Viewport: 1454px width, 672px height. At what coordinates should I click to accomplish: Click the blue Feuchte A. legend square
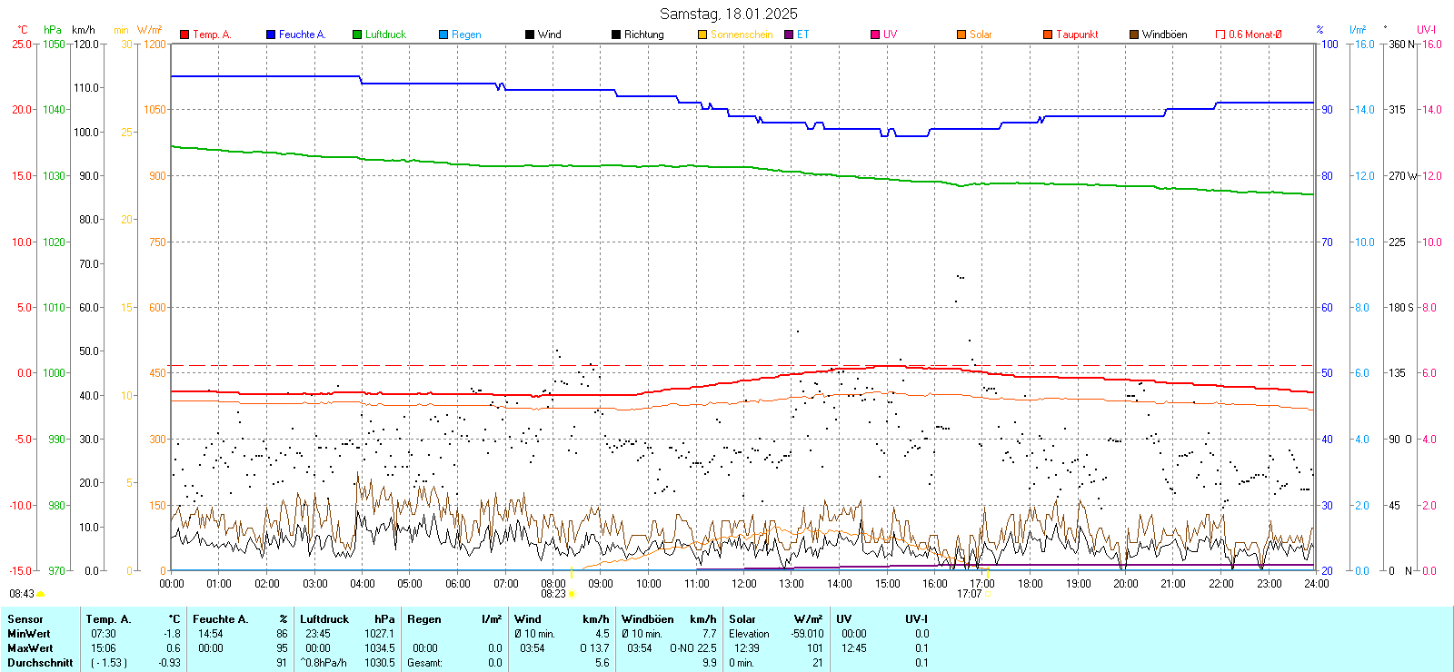tap(271, 35)
